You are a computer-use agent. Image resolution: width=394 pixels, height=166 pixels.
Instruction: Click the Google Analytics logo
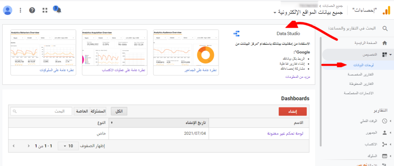point(386,11)
